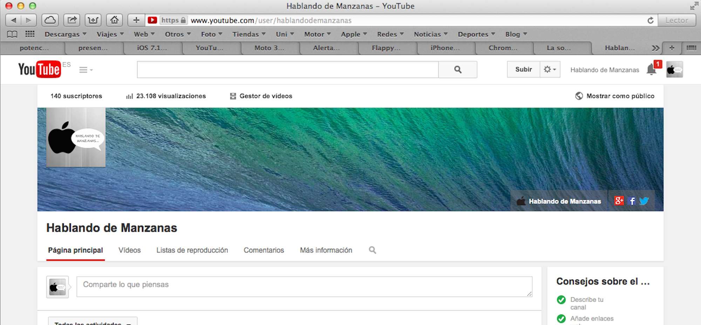This screenshot has width=701, height=325.
Task: Open Facebook icon on banner
Action: tap(632, 201)
